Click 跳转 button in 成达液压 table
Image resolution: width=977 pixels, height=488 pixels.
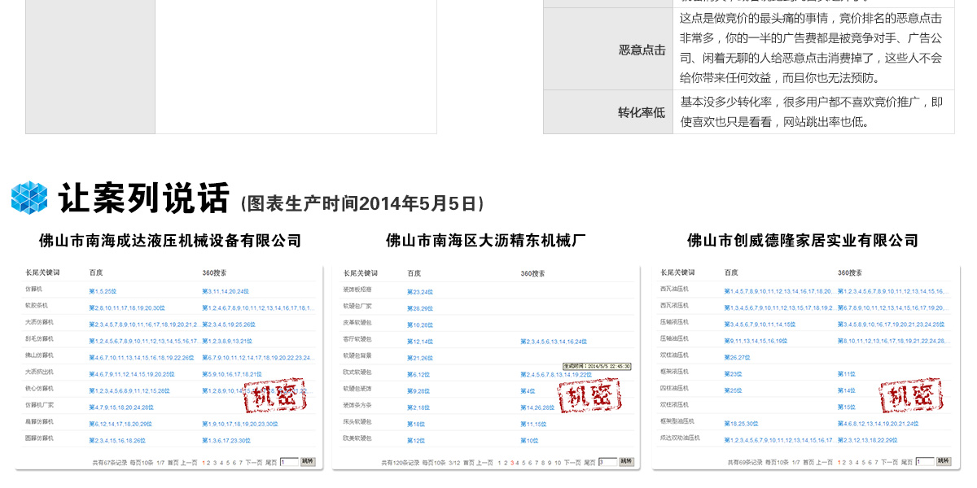tap(308, 461)
